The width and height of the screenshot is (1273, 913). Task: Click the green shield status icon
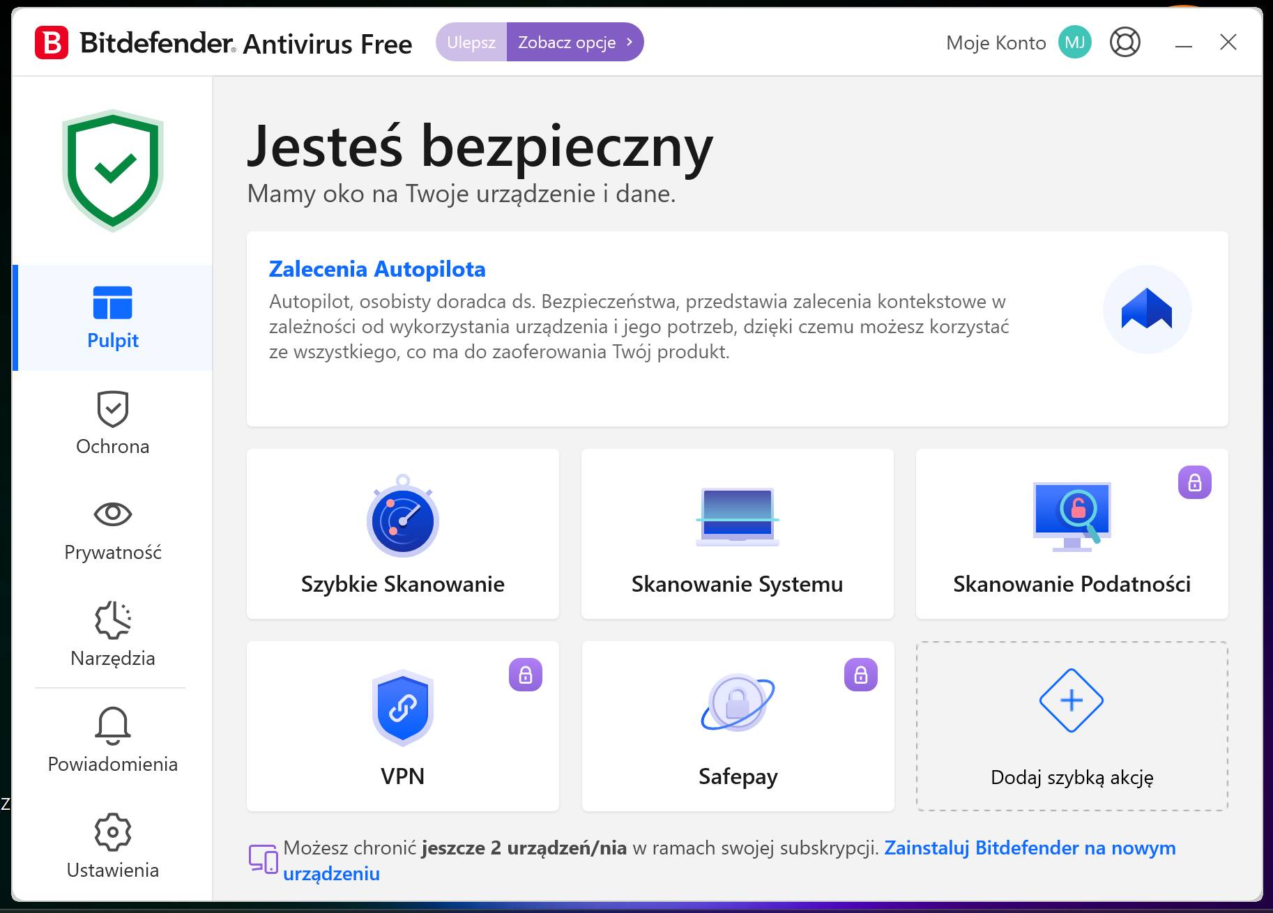click(x=113, y=170)
